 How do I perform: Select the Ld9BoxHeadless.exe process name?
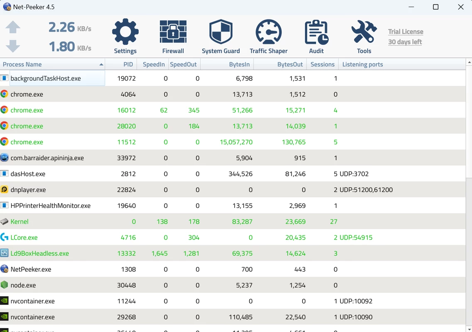pyautogui.click(x=40, y=254)
